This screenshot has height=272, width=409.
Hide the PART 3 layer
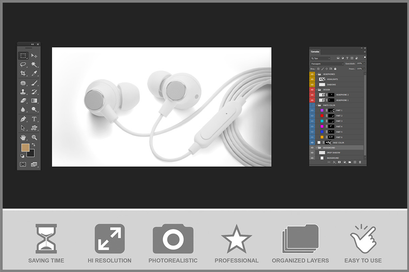click(x=312, y=121)
